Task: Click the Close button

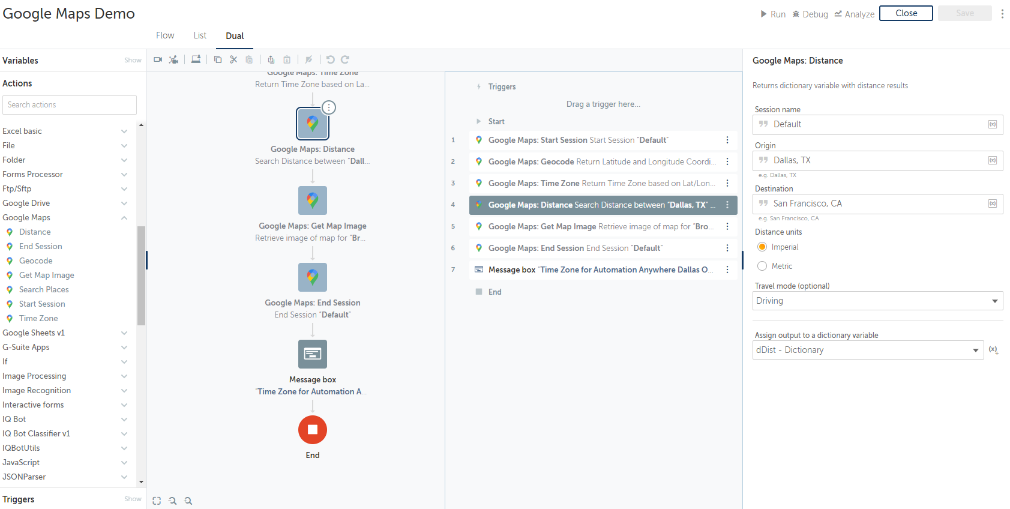Action: tap(906, 13)
